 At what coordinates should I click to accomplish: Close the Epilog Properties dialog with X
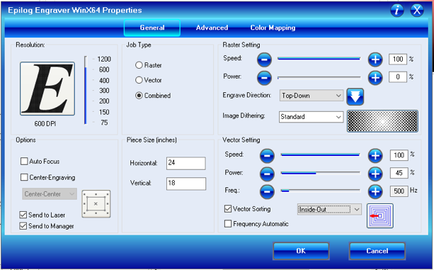click(416, 10)
